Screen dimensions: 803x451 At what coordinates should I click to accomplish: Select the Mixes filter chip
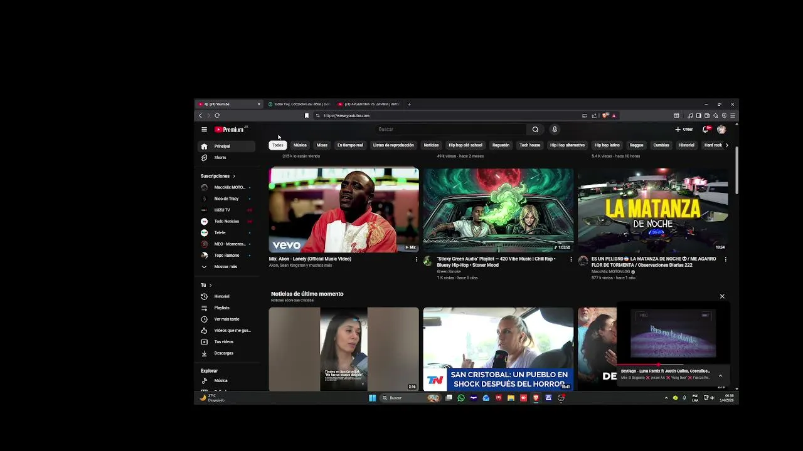pyautogui.click(x=322, y=145)
